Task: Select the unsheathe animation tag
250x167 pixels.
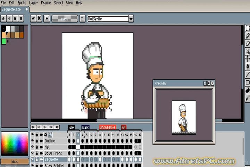Action: pyautogui.click(x=107, y=127)
